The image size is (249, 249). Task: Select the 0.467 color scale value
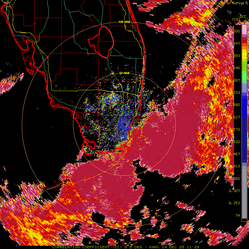tap(234, 154)
